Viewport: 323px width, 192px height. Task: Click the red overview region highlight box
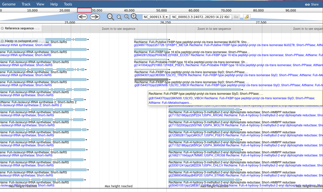pyautogui.click(x=84, y=10)
